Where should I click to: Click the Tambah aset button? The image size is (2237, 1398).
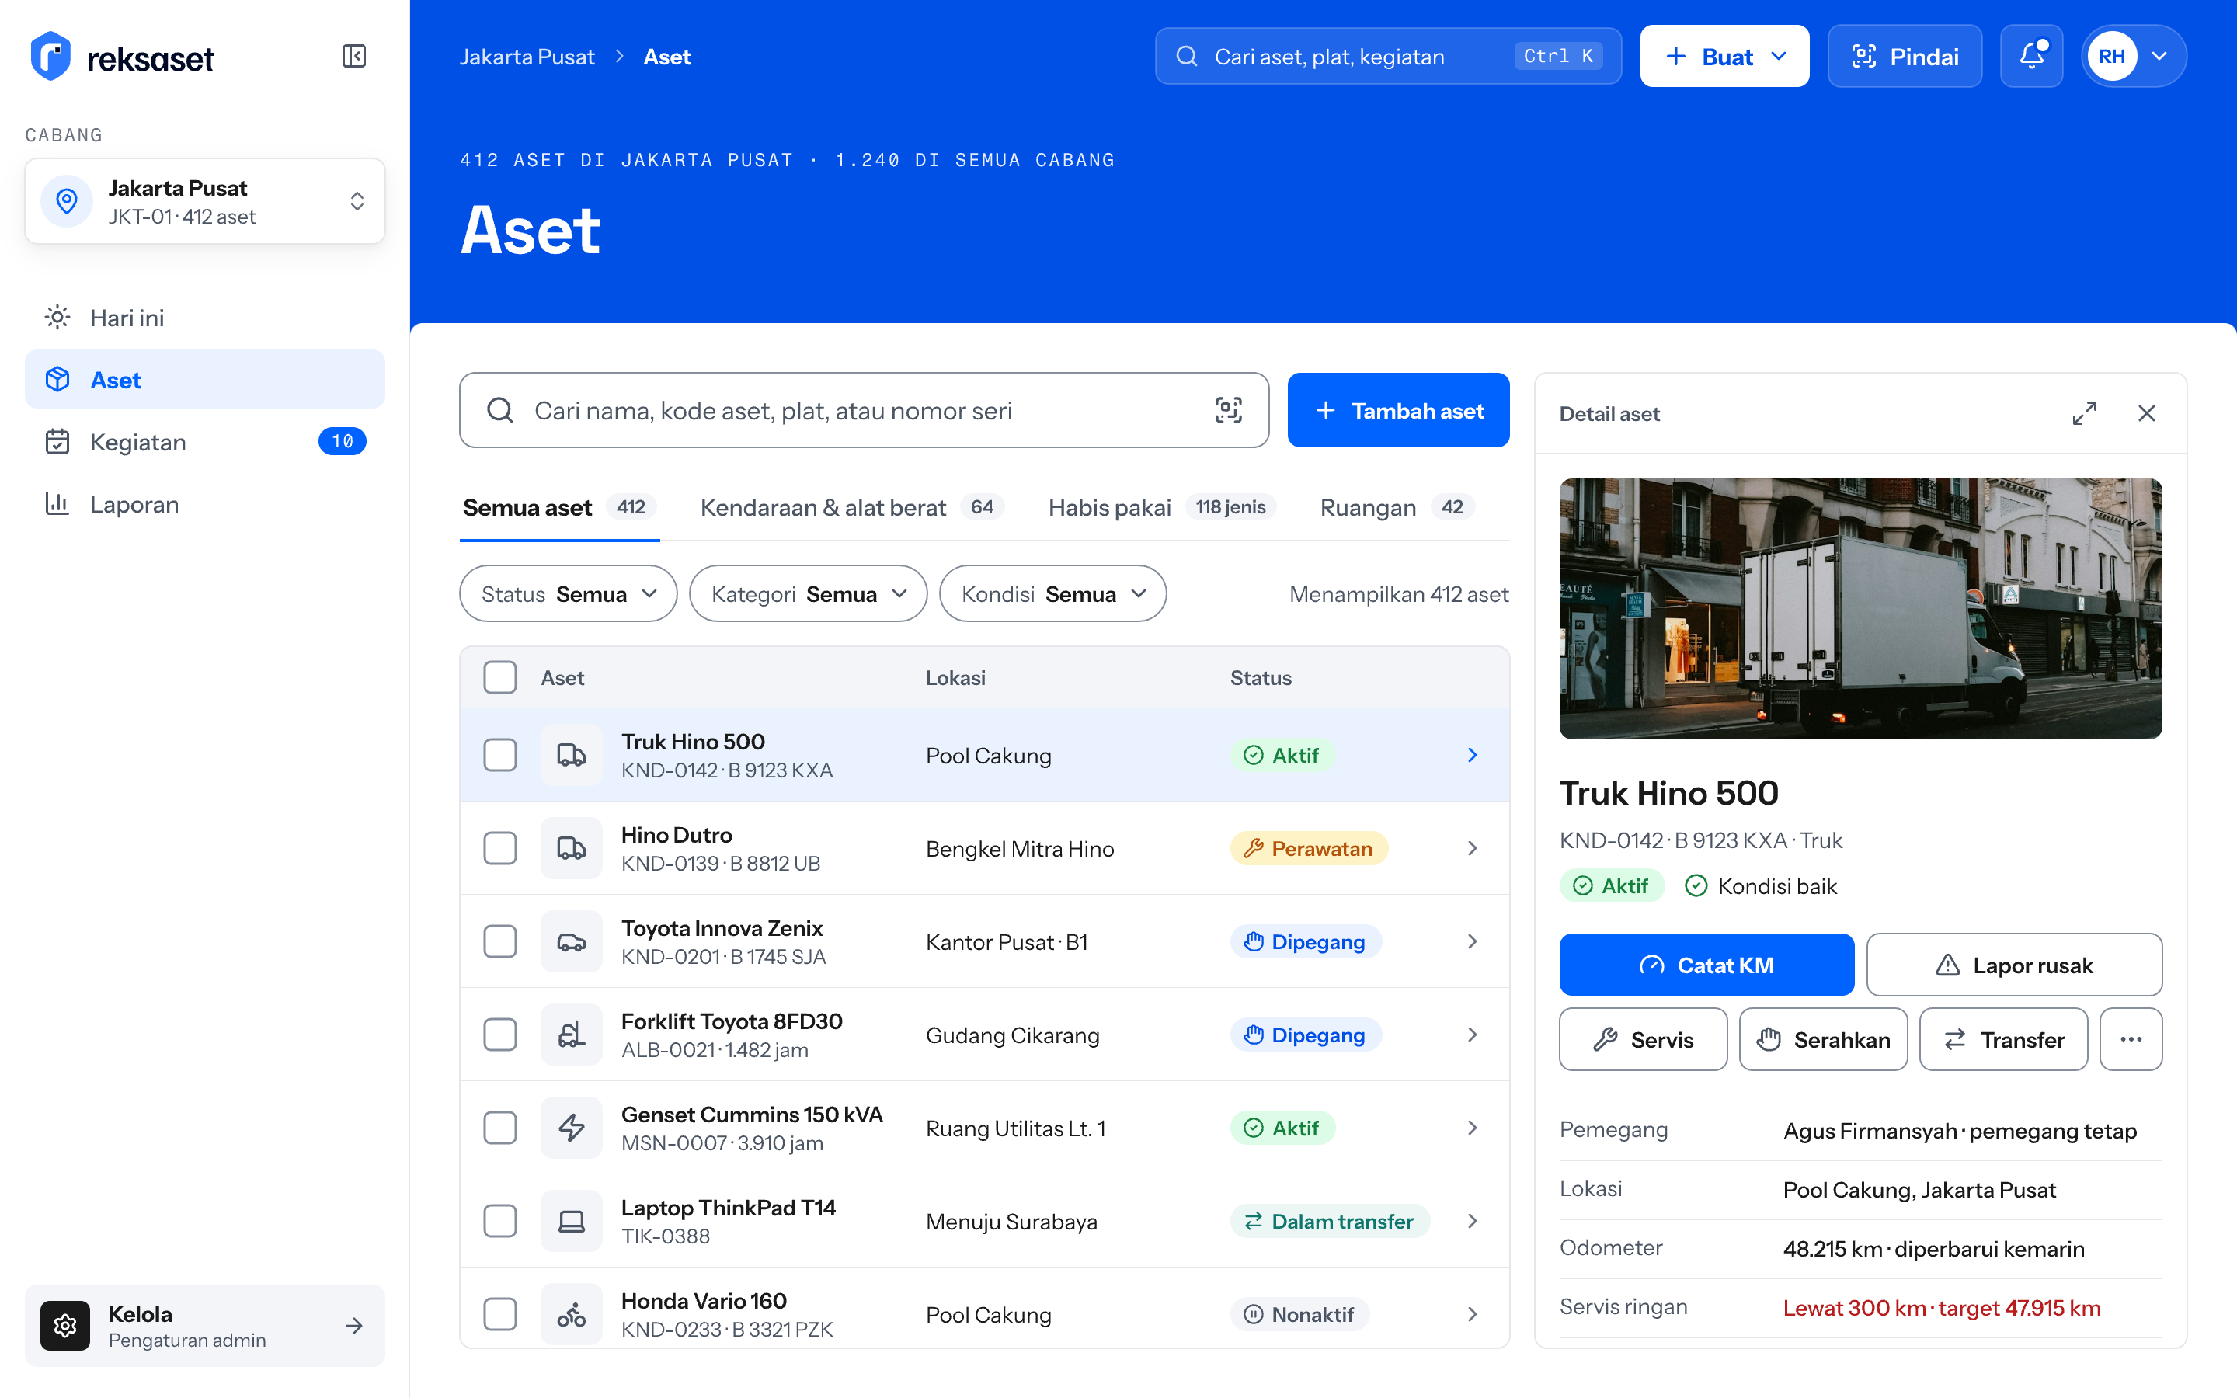click(x=1397, y=411)
